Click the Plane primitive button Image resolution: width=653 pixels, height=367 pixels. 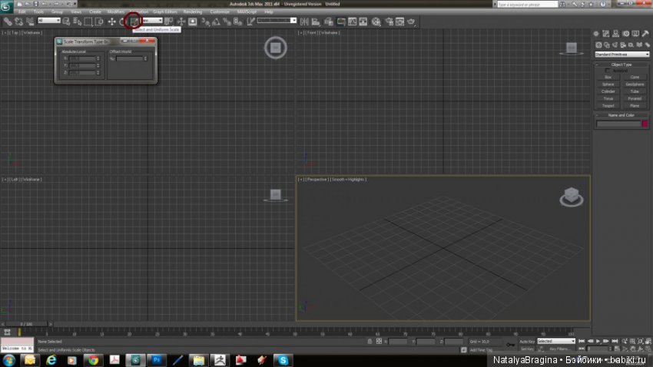point(635,106)
